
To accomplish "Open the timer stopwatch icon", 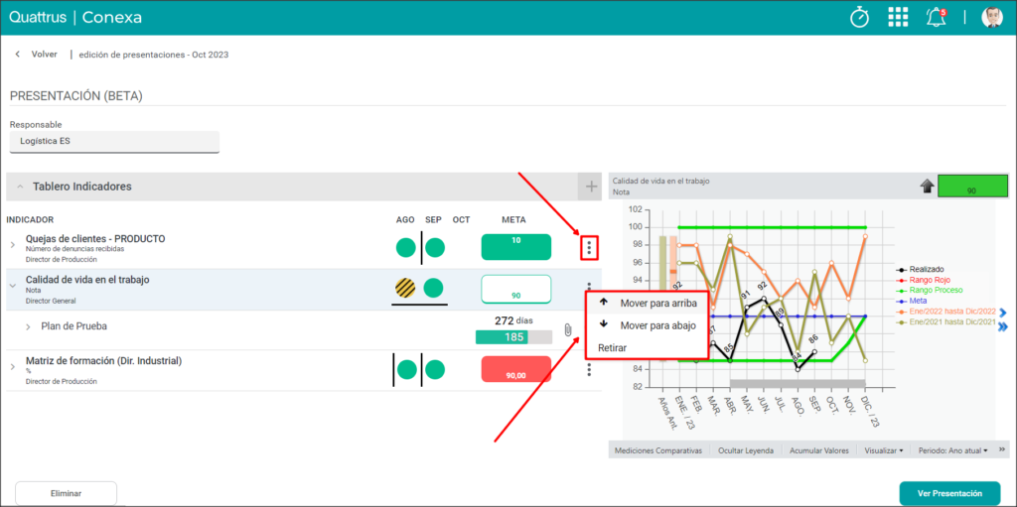I will pyautogui.click(x=859, y=17).
